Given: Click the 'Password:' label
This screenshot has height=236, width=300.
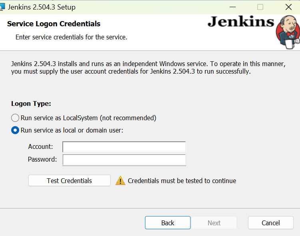Looking at the screenshot, I should pos(42,159).
